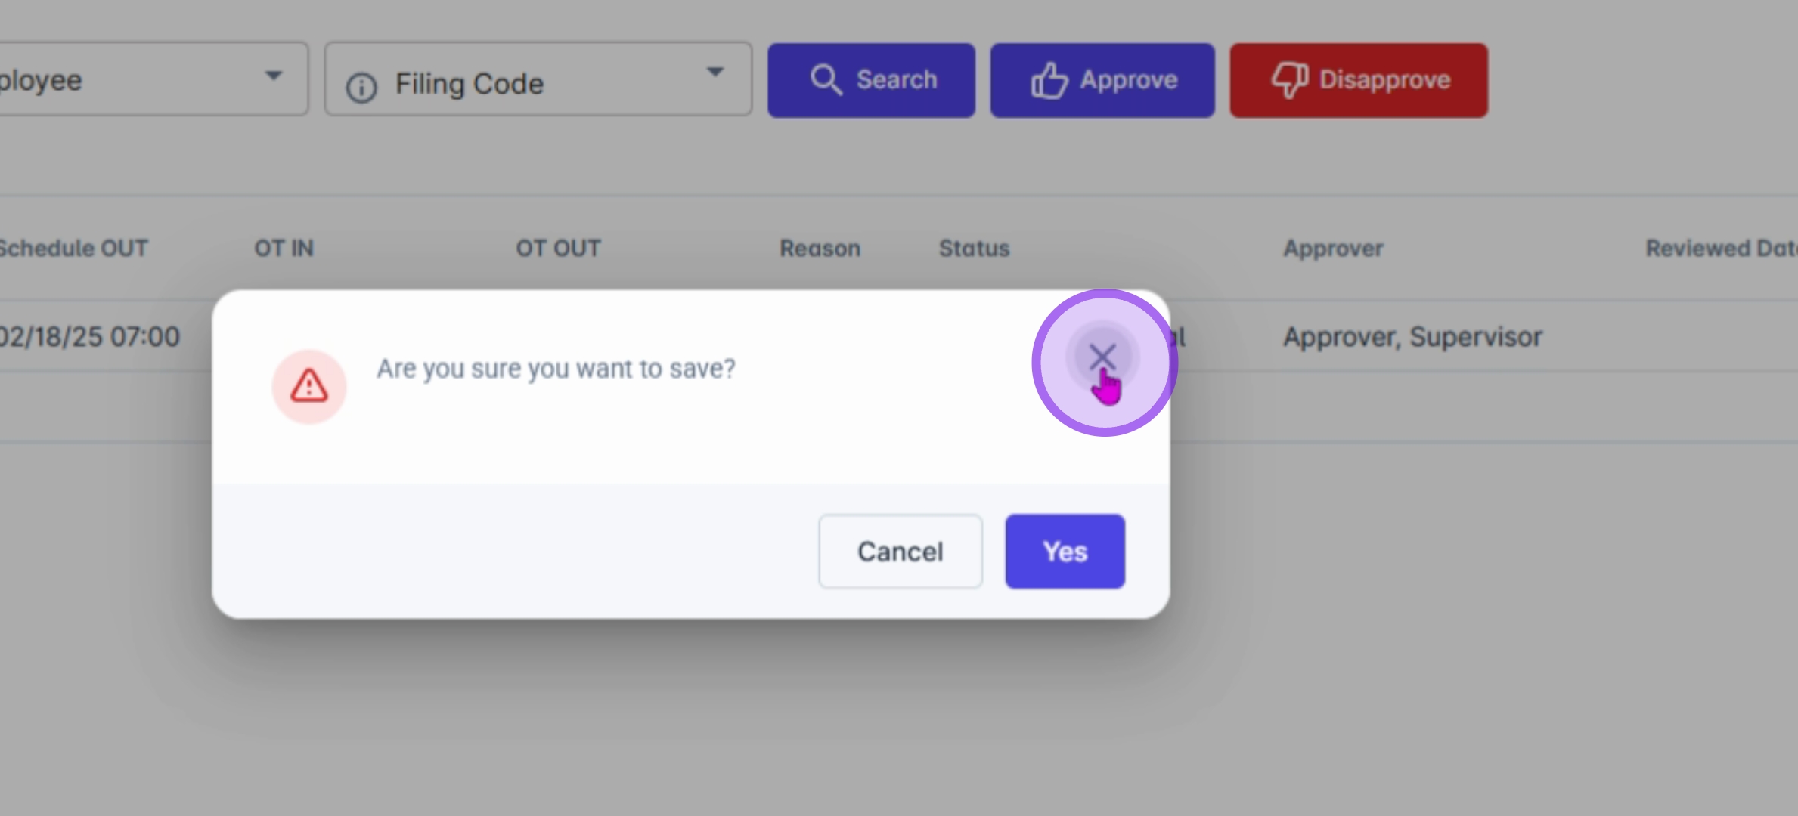Click the OT OUT column header
This screenshot has height=816, width=1798.
(558, 249)
